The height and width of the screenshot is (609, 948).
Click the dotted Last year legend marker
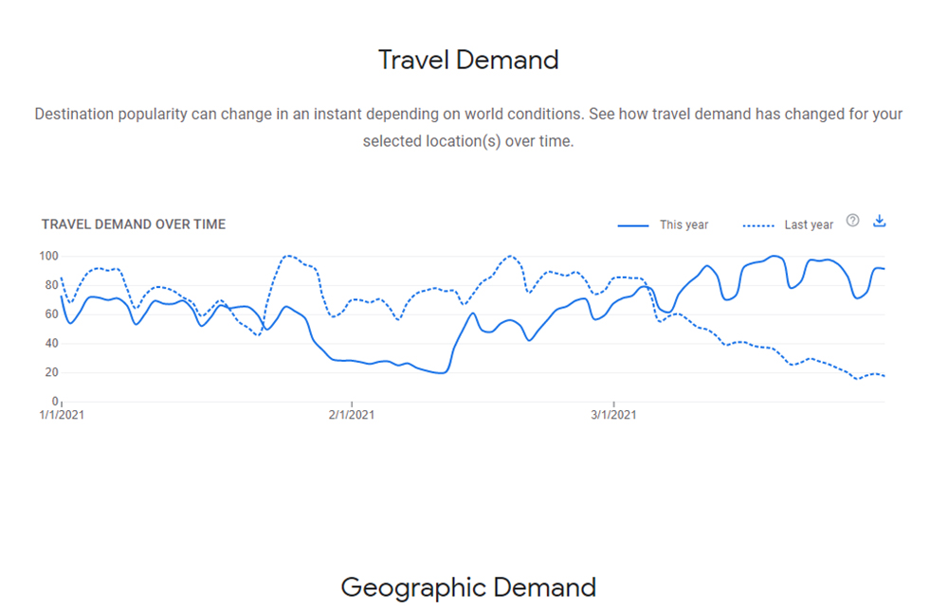tap(757, 225)
